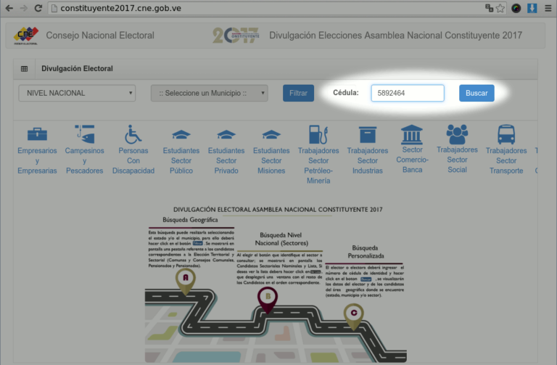
Task: Select the Sector Comercio-Banca building icon
Action: coord(412,134)
